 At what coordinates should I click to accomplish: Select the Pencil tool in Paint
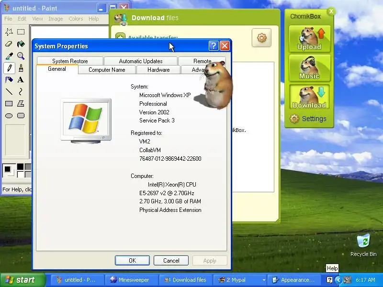(x=9, y=68)
